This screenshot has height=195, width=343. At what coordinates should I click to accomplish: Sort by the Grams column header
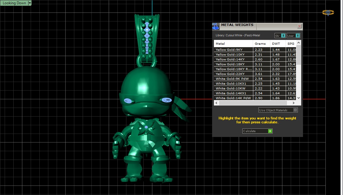[x=261, y=44]
